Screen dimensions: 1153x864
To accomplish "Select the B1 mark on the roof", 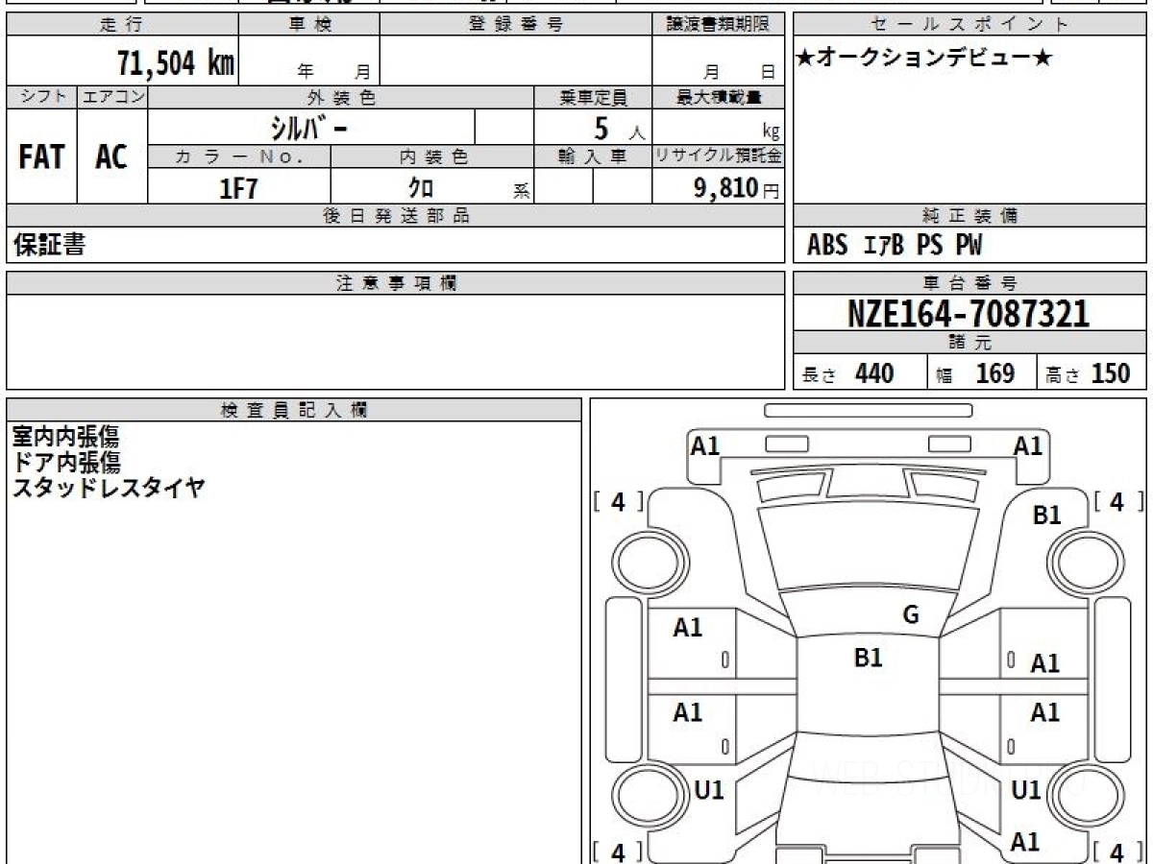I will coord(869,658).
